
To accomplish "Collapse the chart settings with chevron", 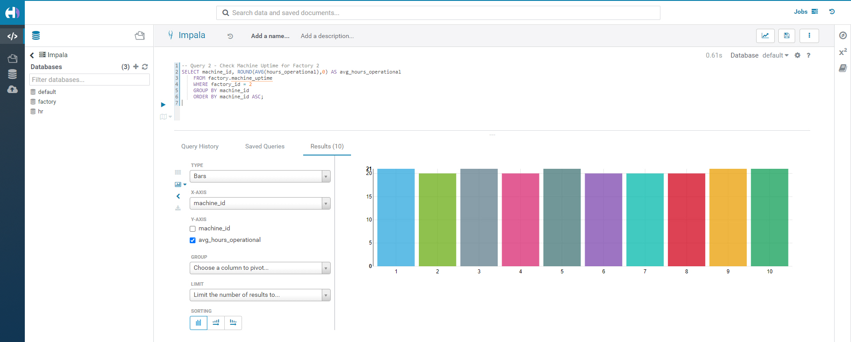I will [x=178, y=196].
